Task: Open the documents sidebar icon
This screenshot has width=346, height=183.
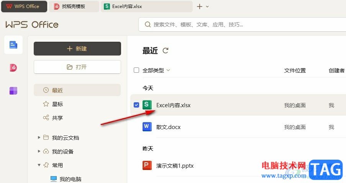Action: [13, 45]
